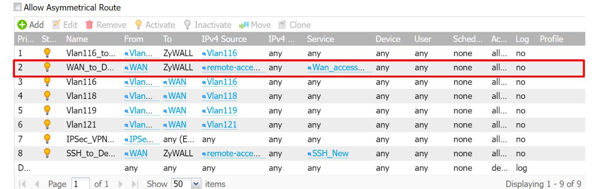Open the Vlan121 IPv4 source link

coord(222,125)
